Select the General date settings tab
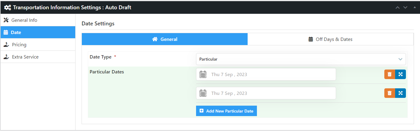This screenshot has height=131, width=420. tap(165, 39)
